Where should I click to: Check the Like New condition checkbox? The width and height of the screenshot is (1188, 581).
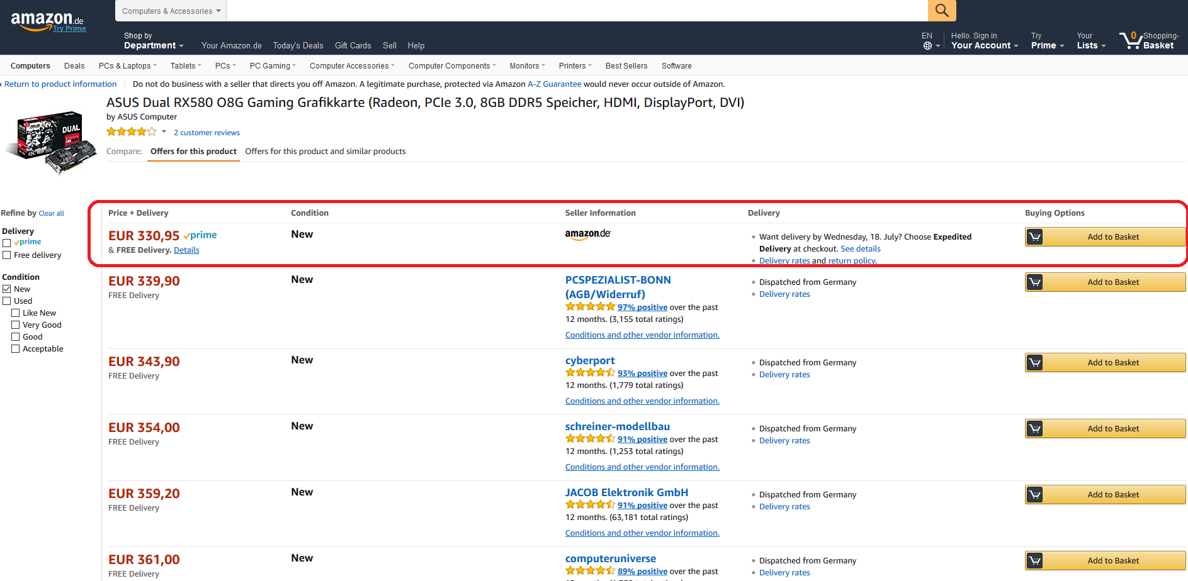point(15,313)
